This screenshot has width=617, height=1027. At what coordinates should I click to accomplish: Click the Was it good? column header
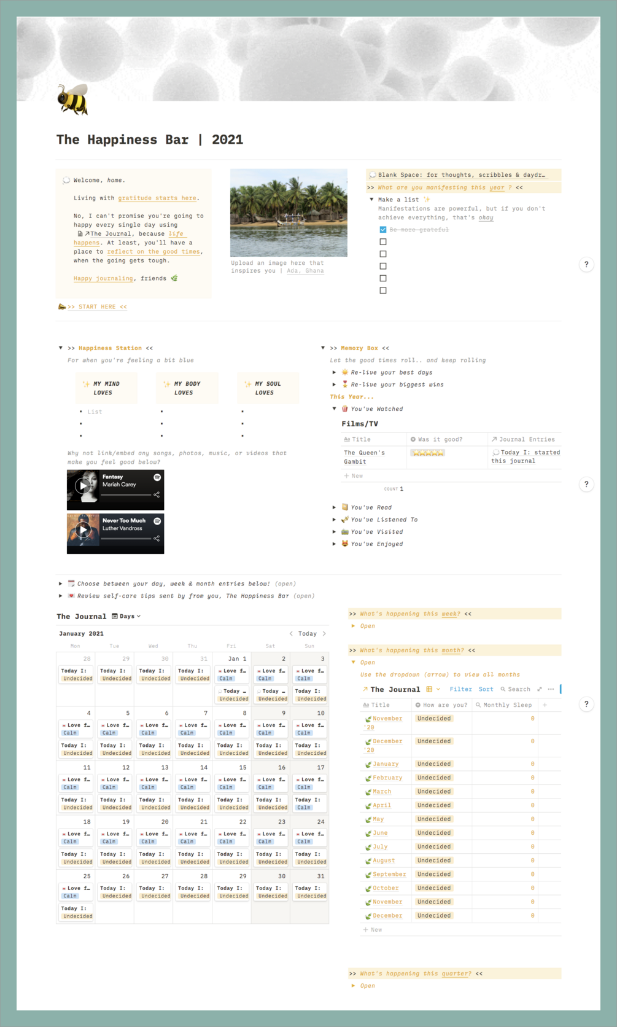pos(447,439)
